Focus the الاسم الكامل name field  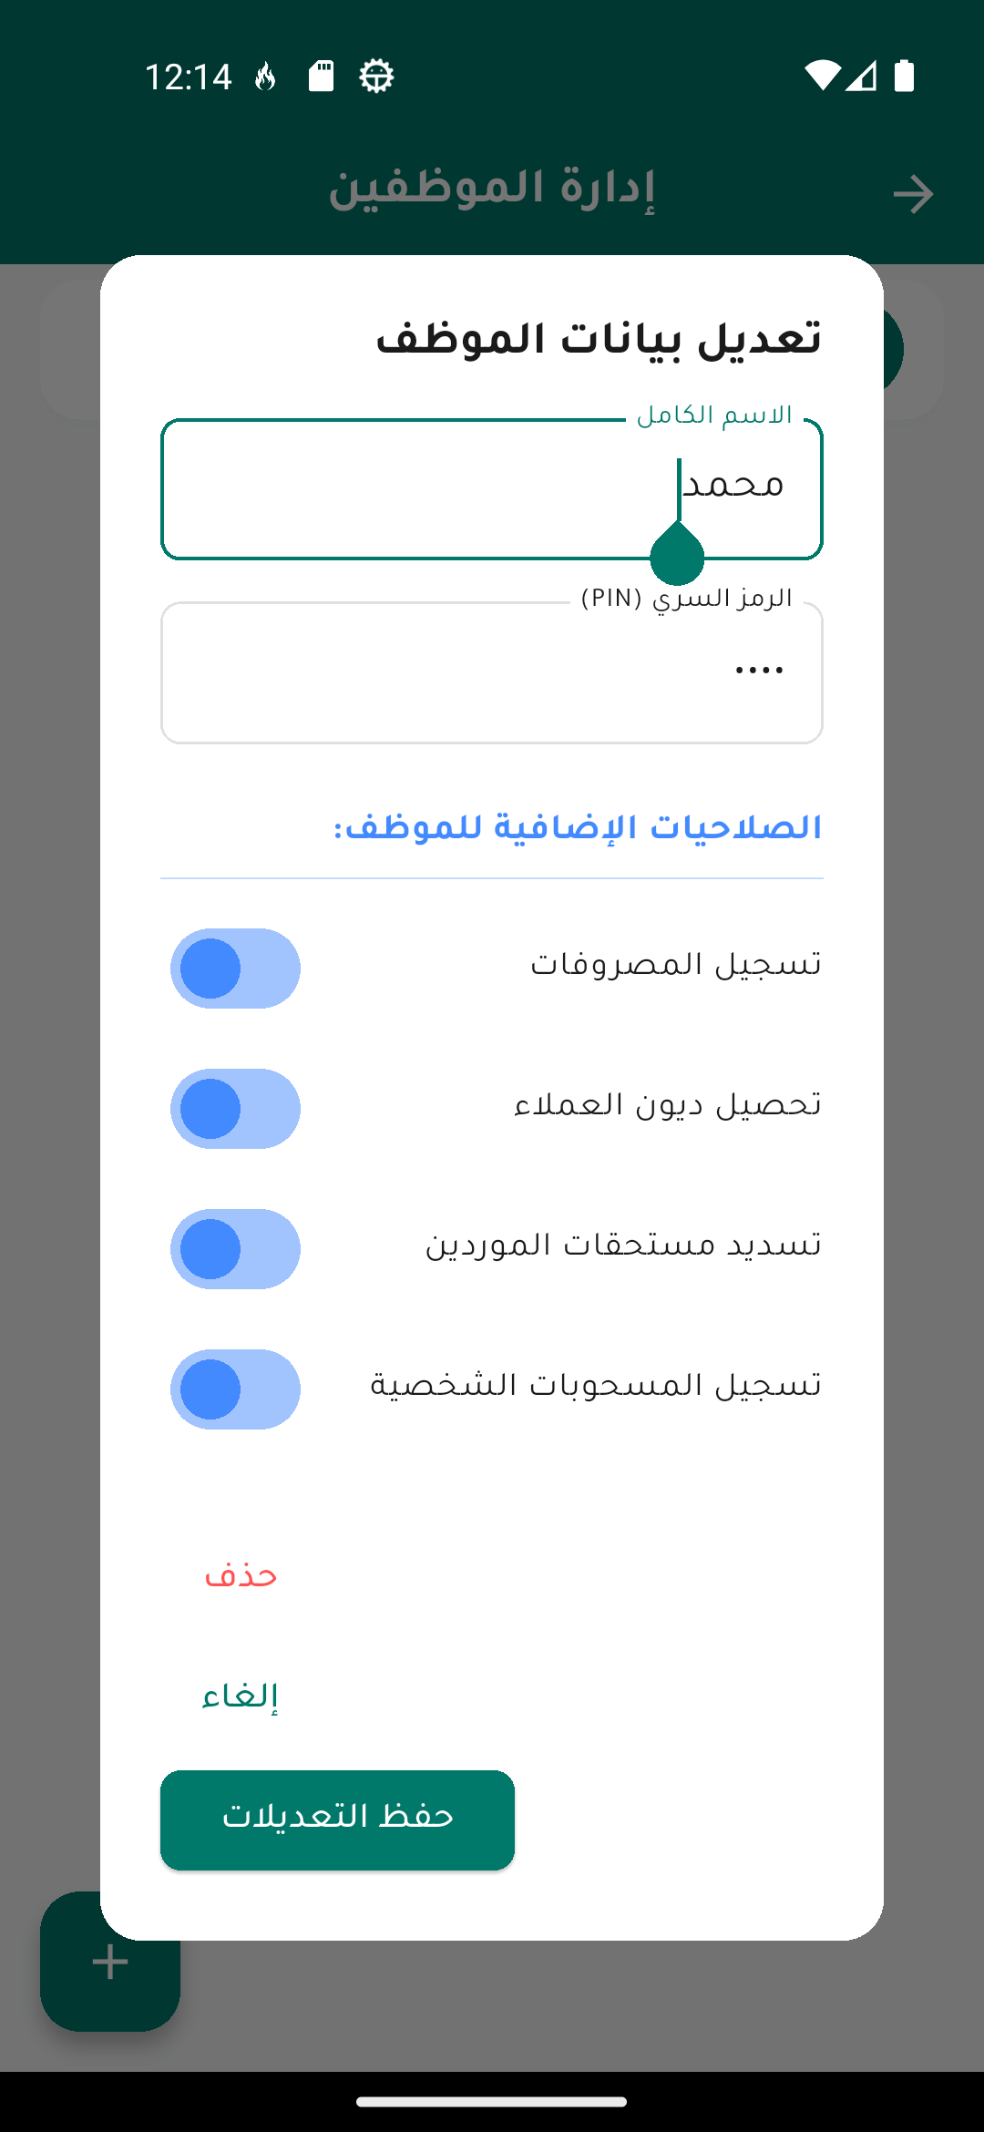[492, 489]
